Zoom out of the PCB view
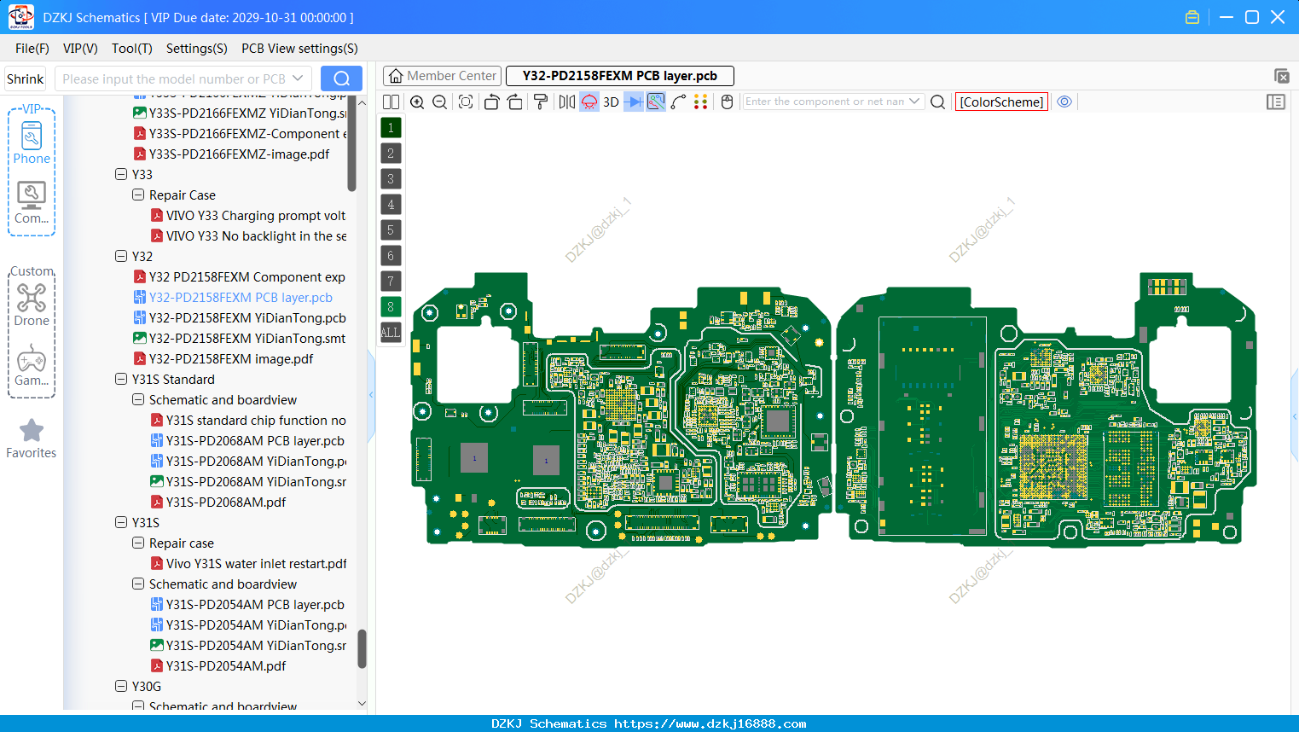The height and width of the screenshot is (732, 1299). 440,102
